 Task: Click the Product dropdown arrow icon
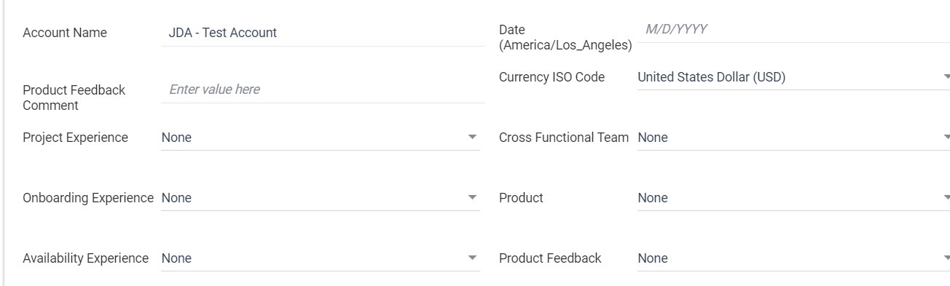point(946,197)
